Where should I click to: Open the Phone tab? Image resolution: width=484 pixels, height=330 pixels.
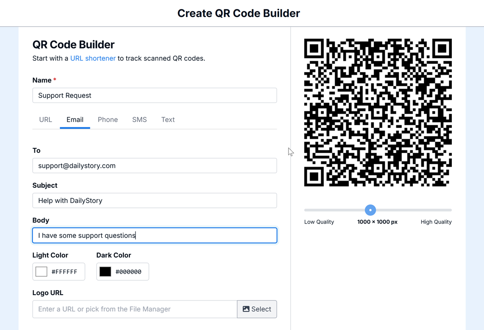[108, 119]
